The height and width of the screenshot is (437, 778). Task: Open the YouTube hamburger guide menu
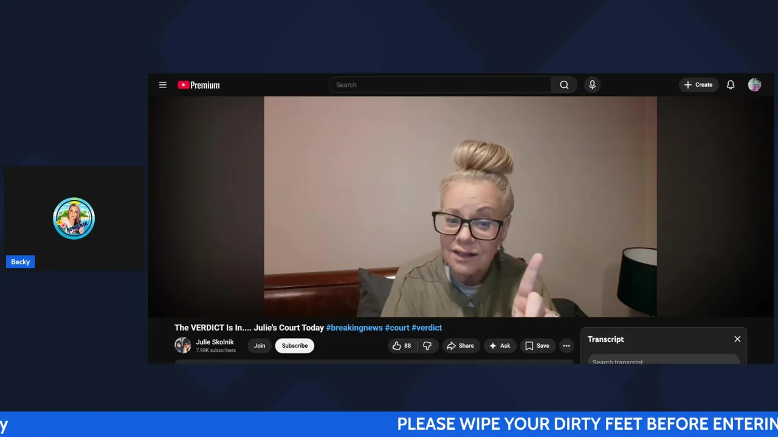[x=162, y=85]
